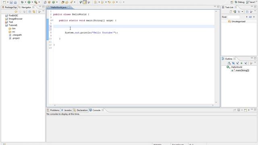The height and width of the screenshot is (145, 258).
Task: Toggle Link with Editor in Navigator
Action: tap(34, 12)
